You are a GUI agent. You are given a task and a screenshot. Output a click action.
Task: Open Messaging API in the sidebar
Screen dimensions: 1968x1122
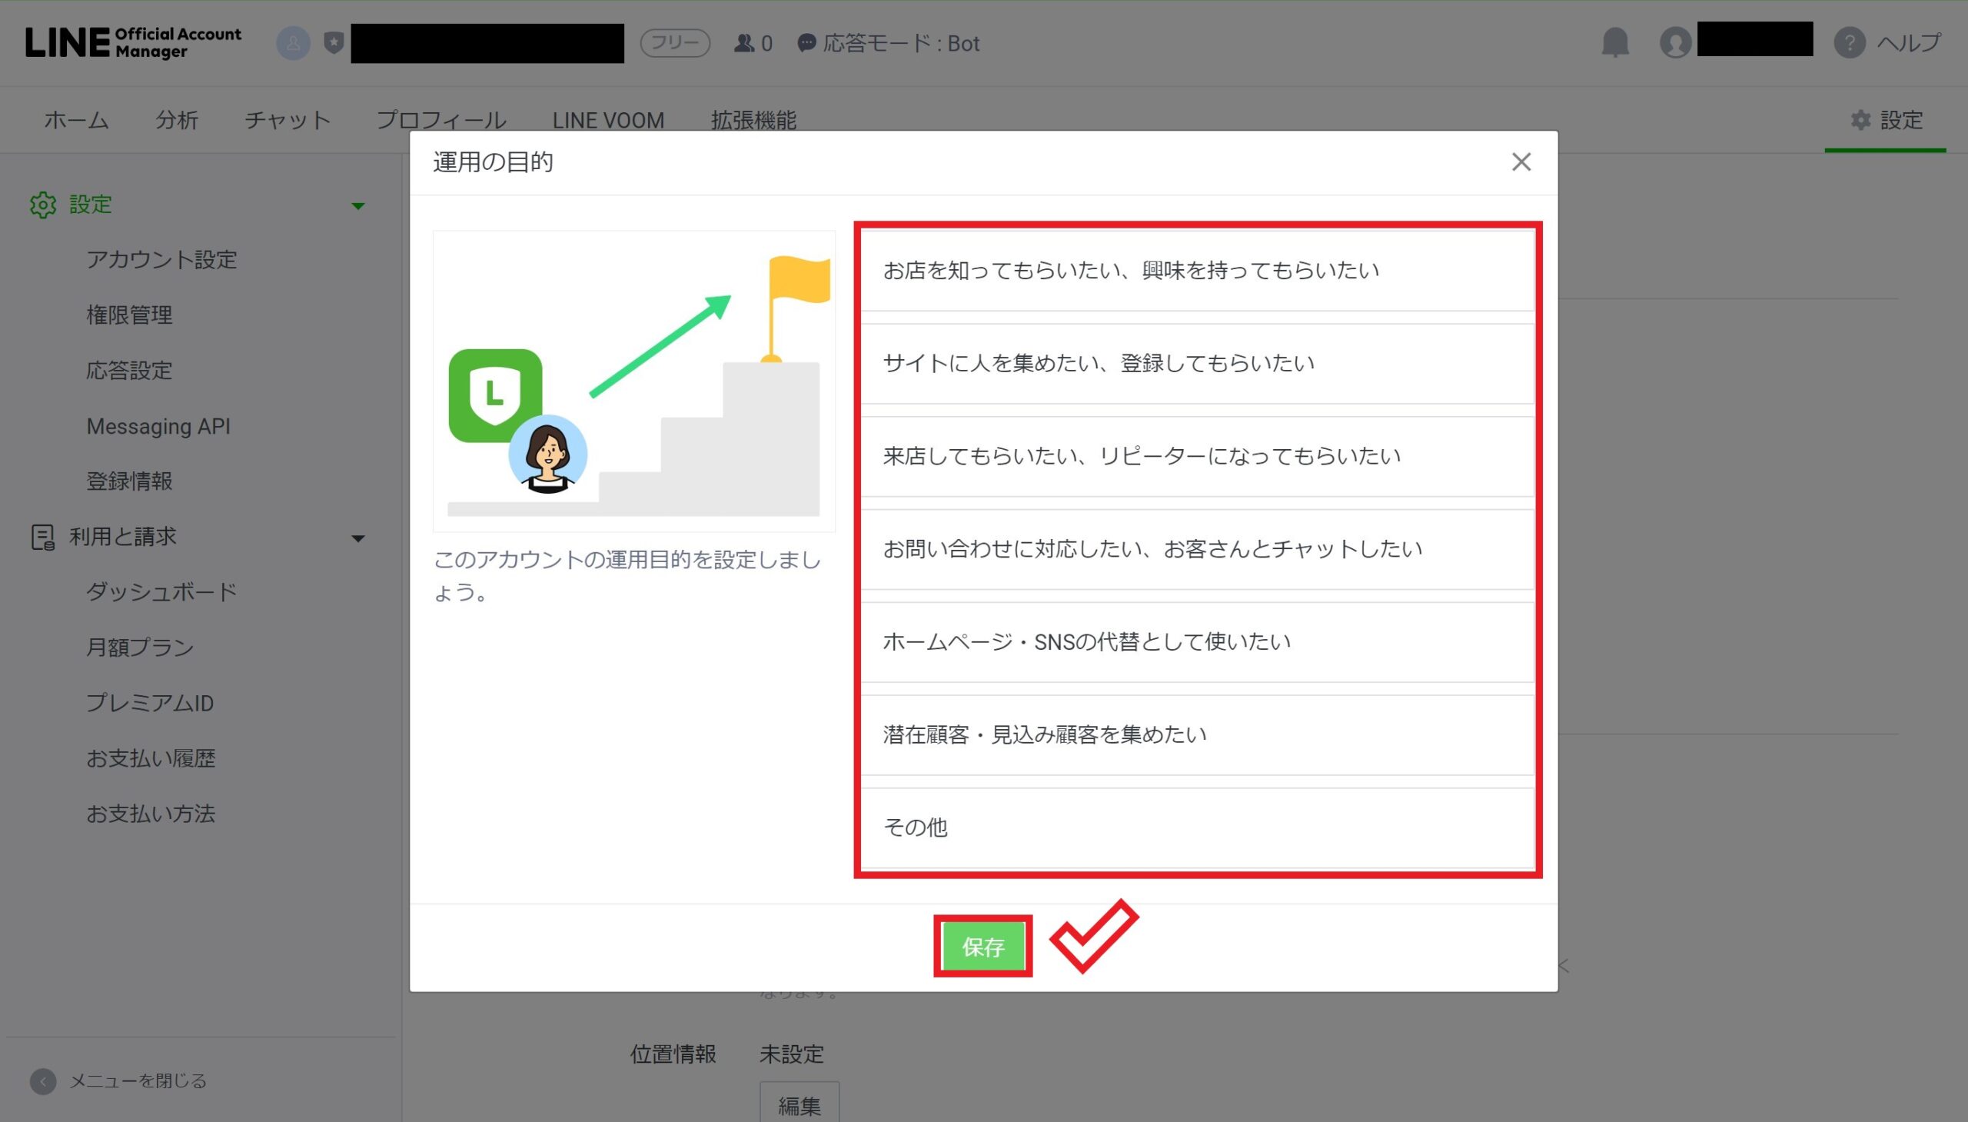click(x=158, y=426)
